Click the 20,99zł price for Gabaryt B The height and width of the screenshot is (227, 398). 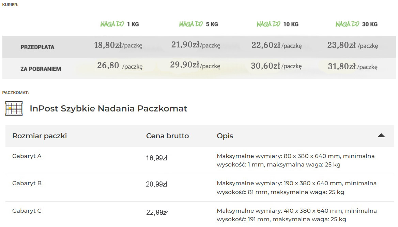coord(157,185)
